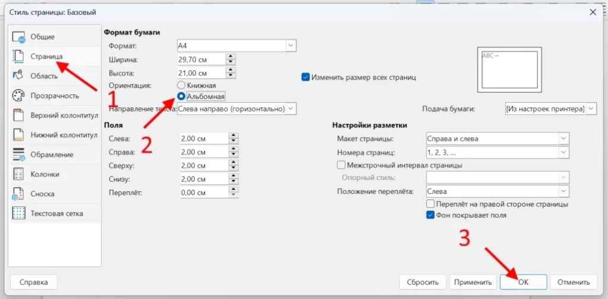Open the Направление текста dropdown
Screen dimensions: 608x299
pos(236,109)
